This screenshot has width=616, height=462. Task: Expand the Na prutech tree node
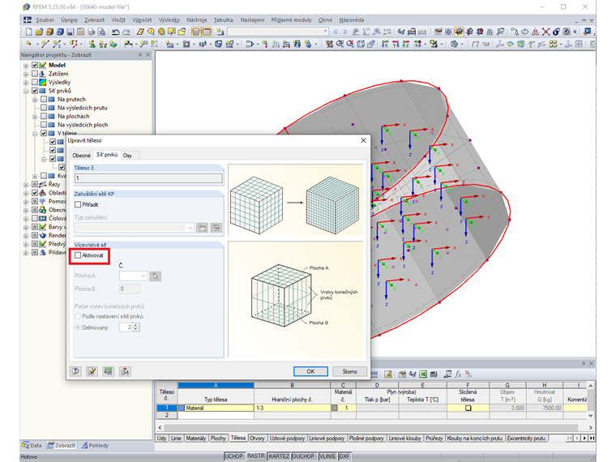pos(35,100)
